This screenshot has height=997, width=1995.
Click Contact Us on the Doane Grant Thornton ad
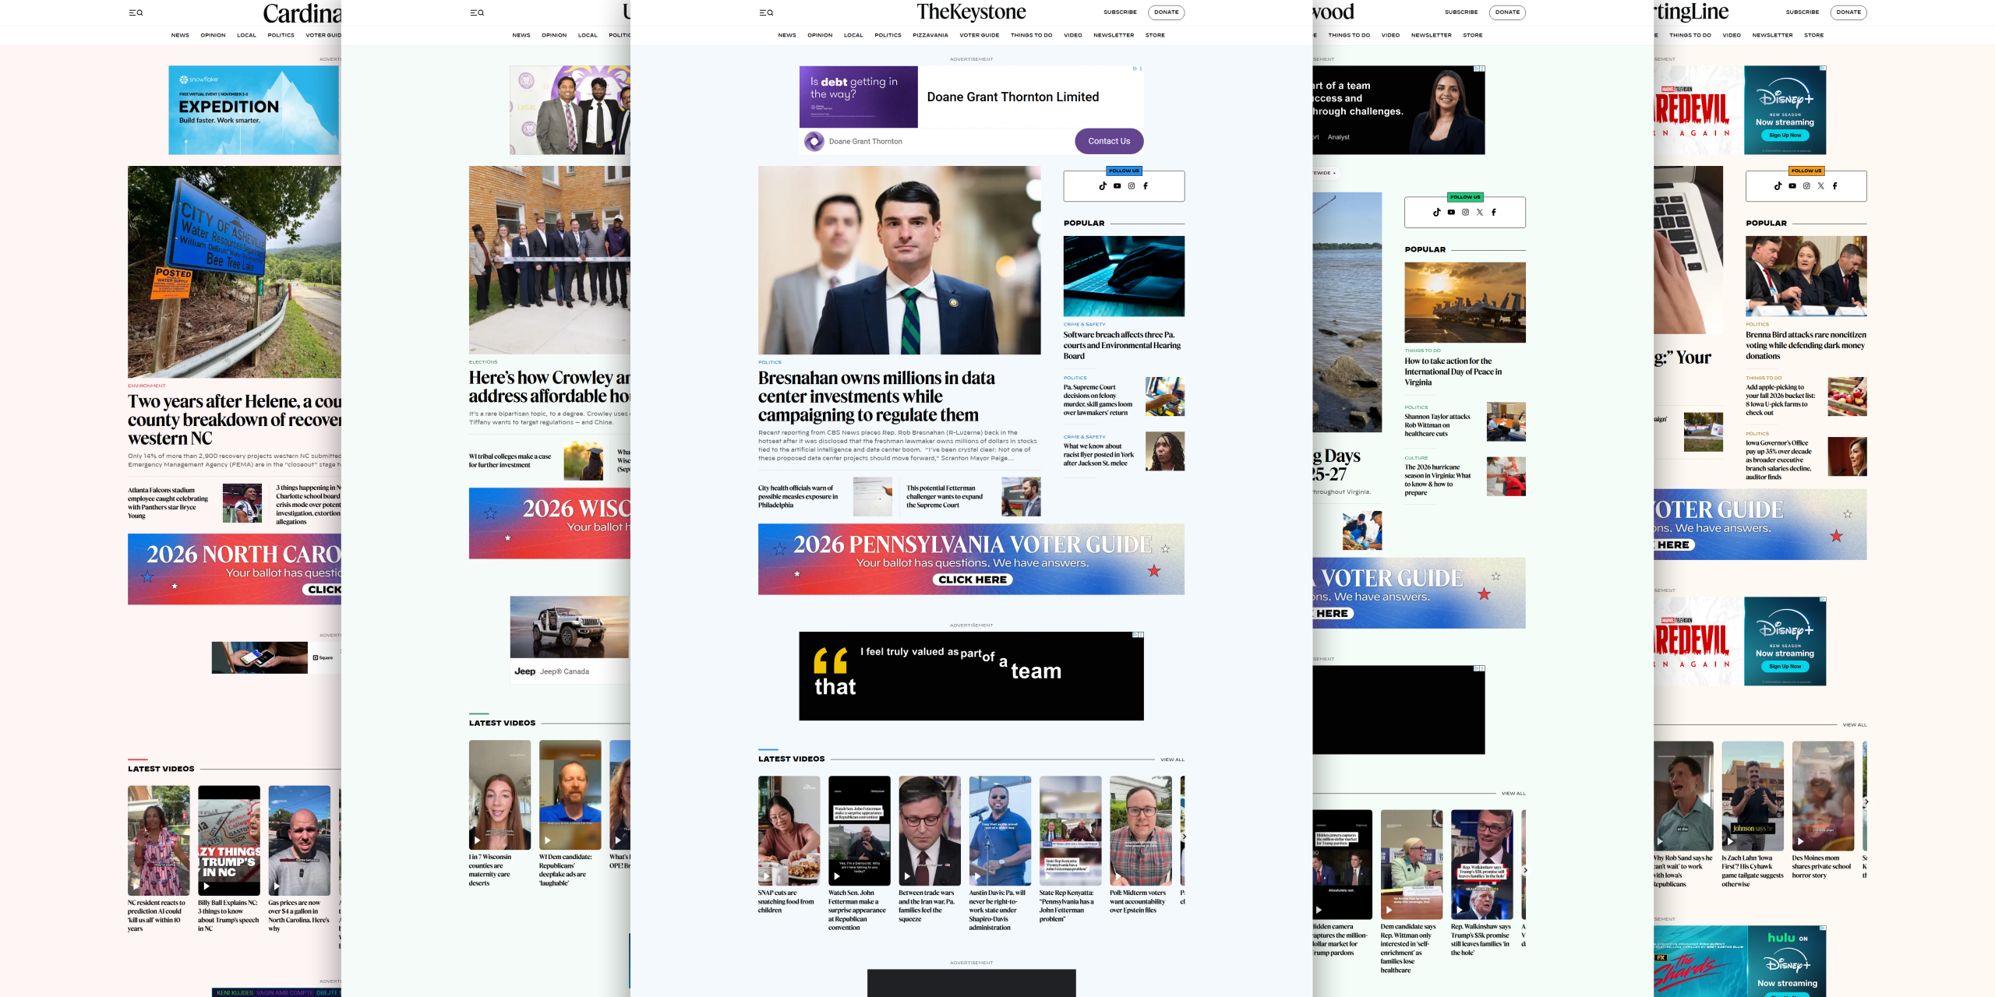click(1109, 141)
